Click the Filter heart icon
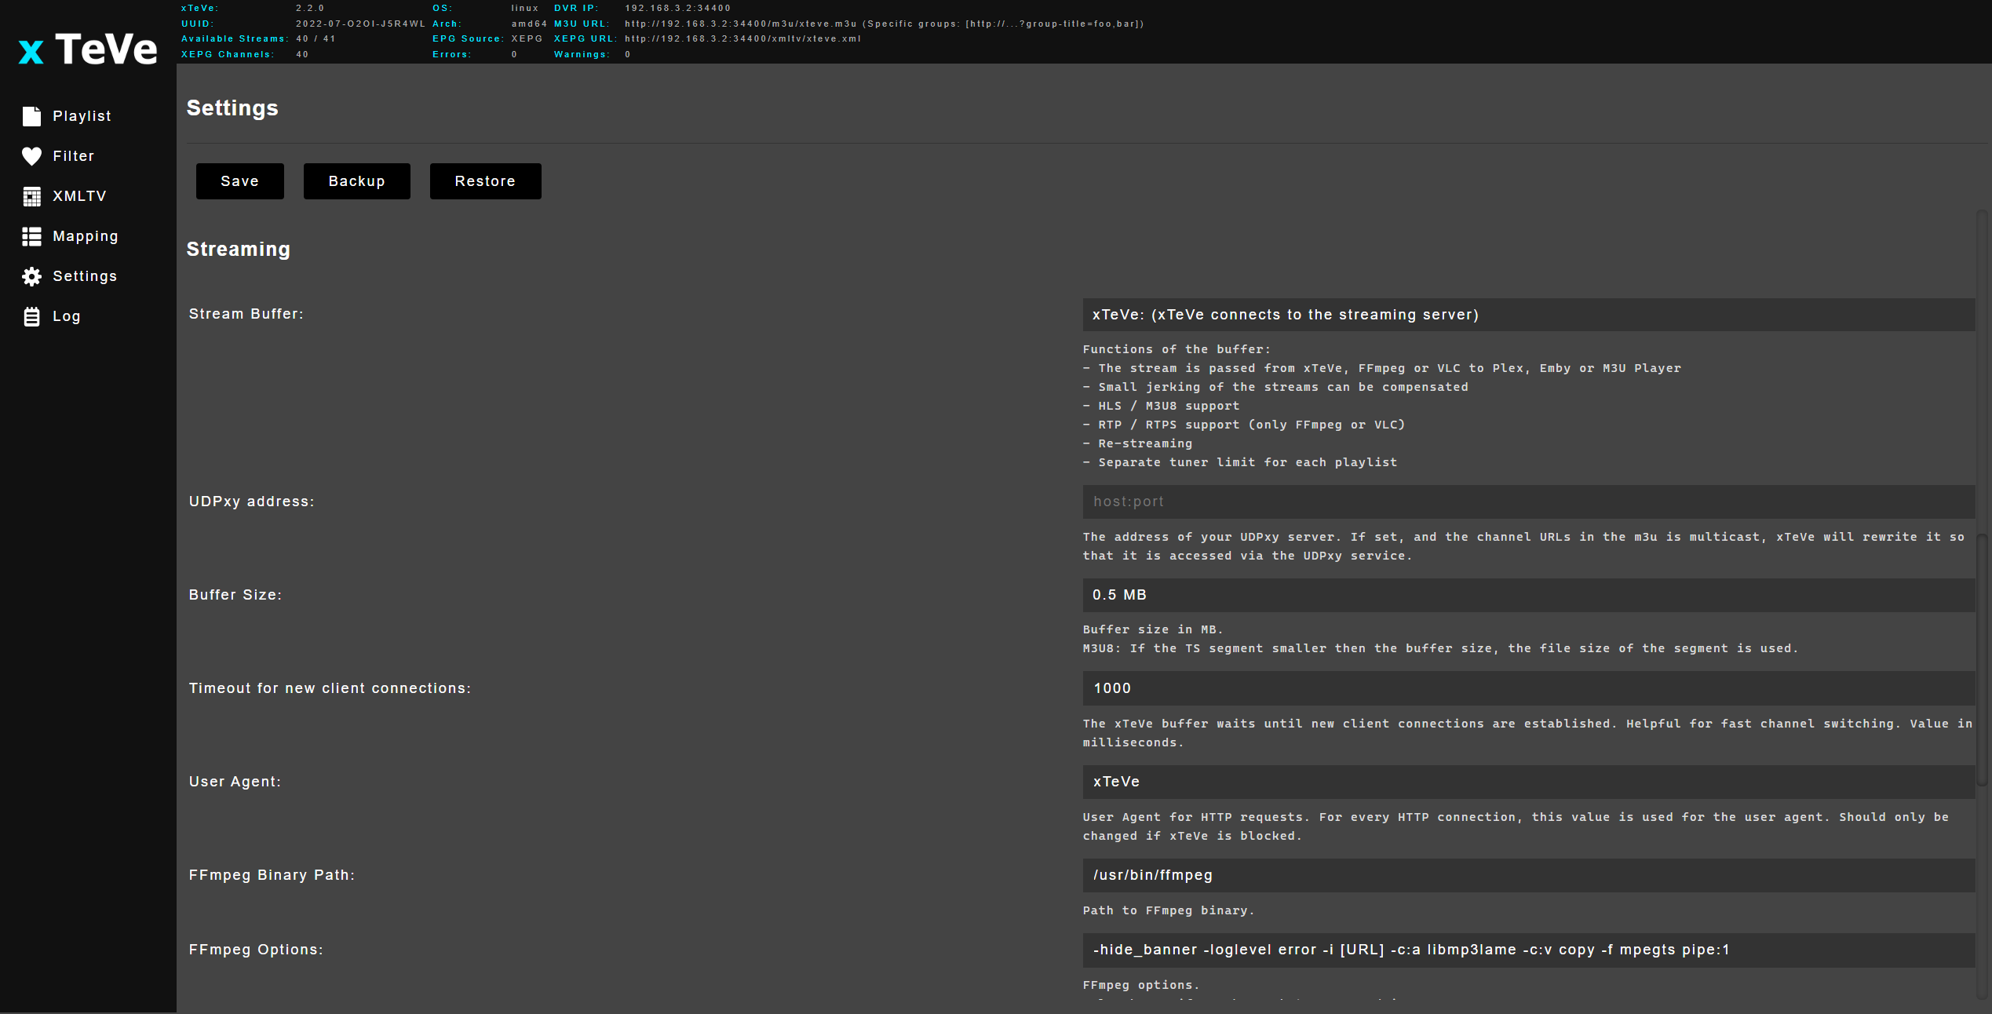This screenshot has width=1992, height=1014. (31, 156)
